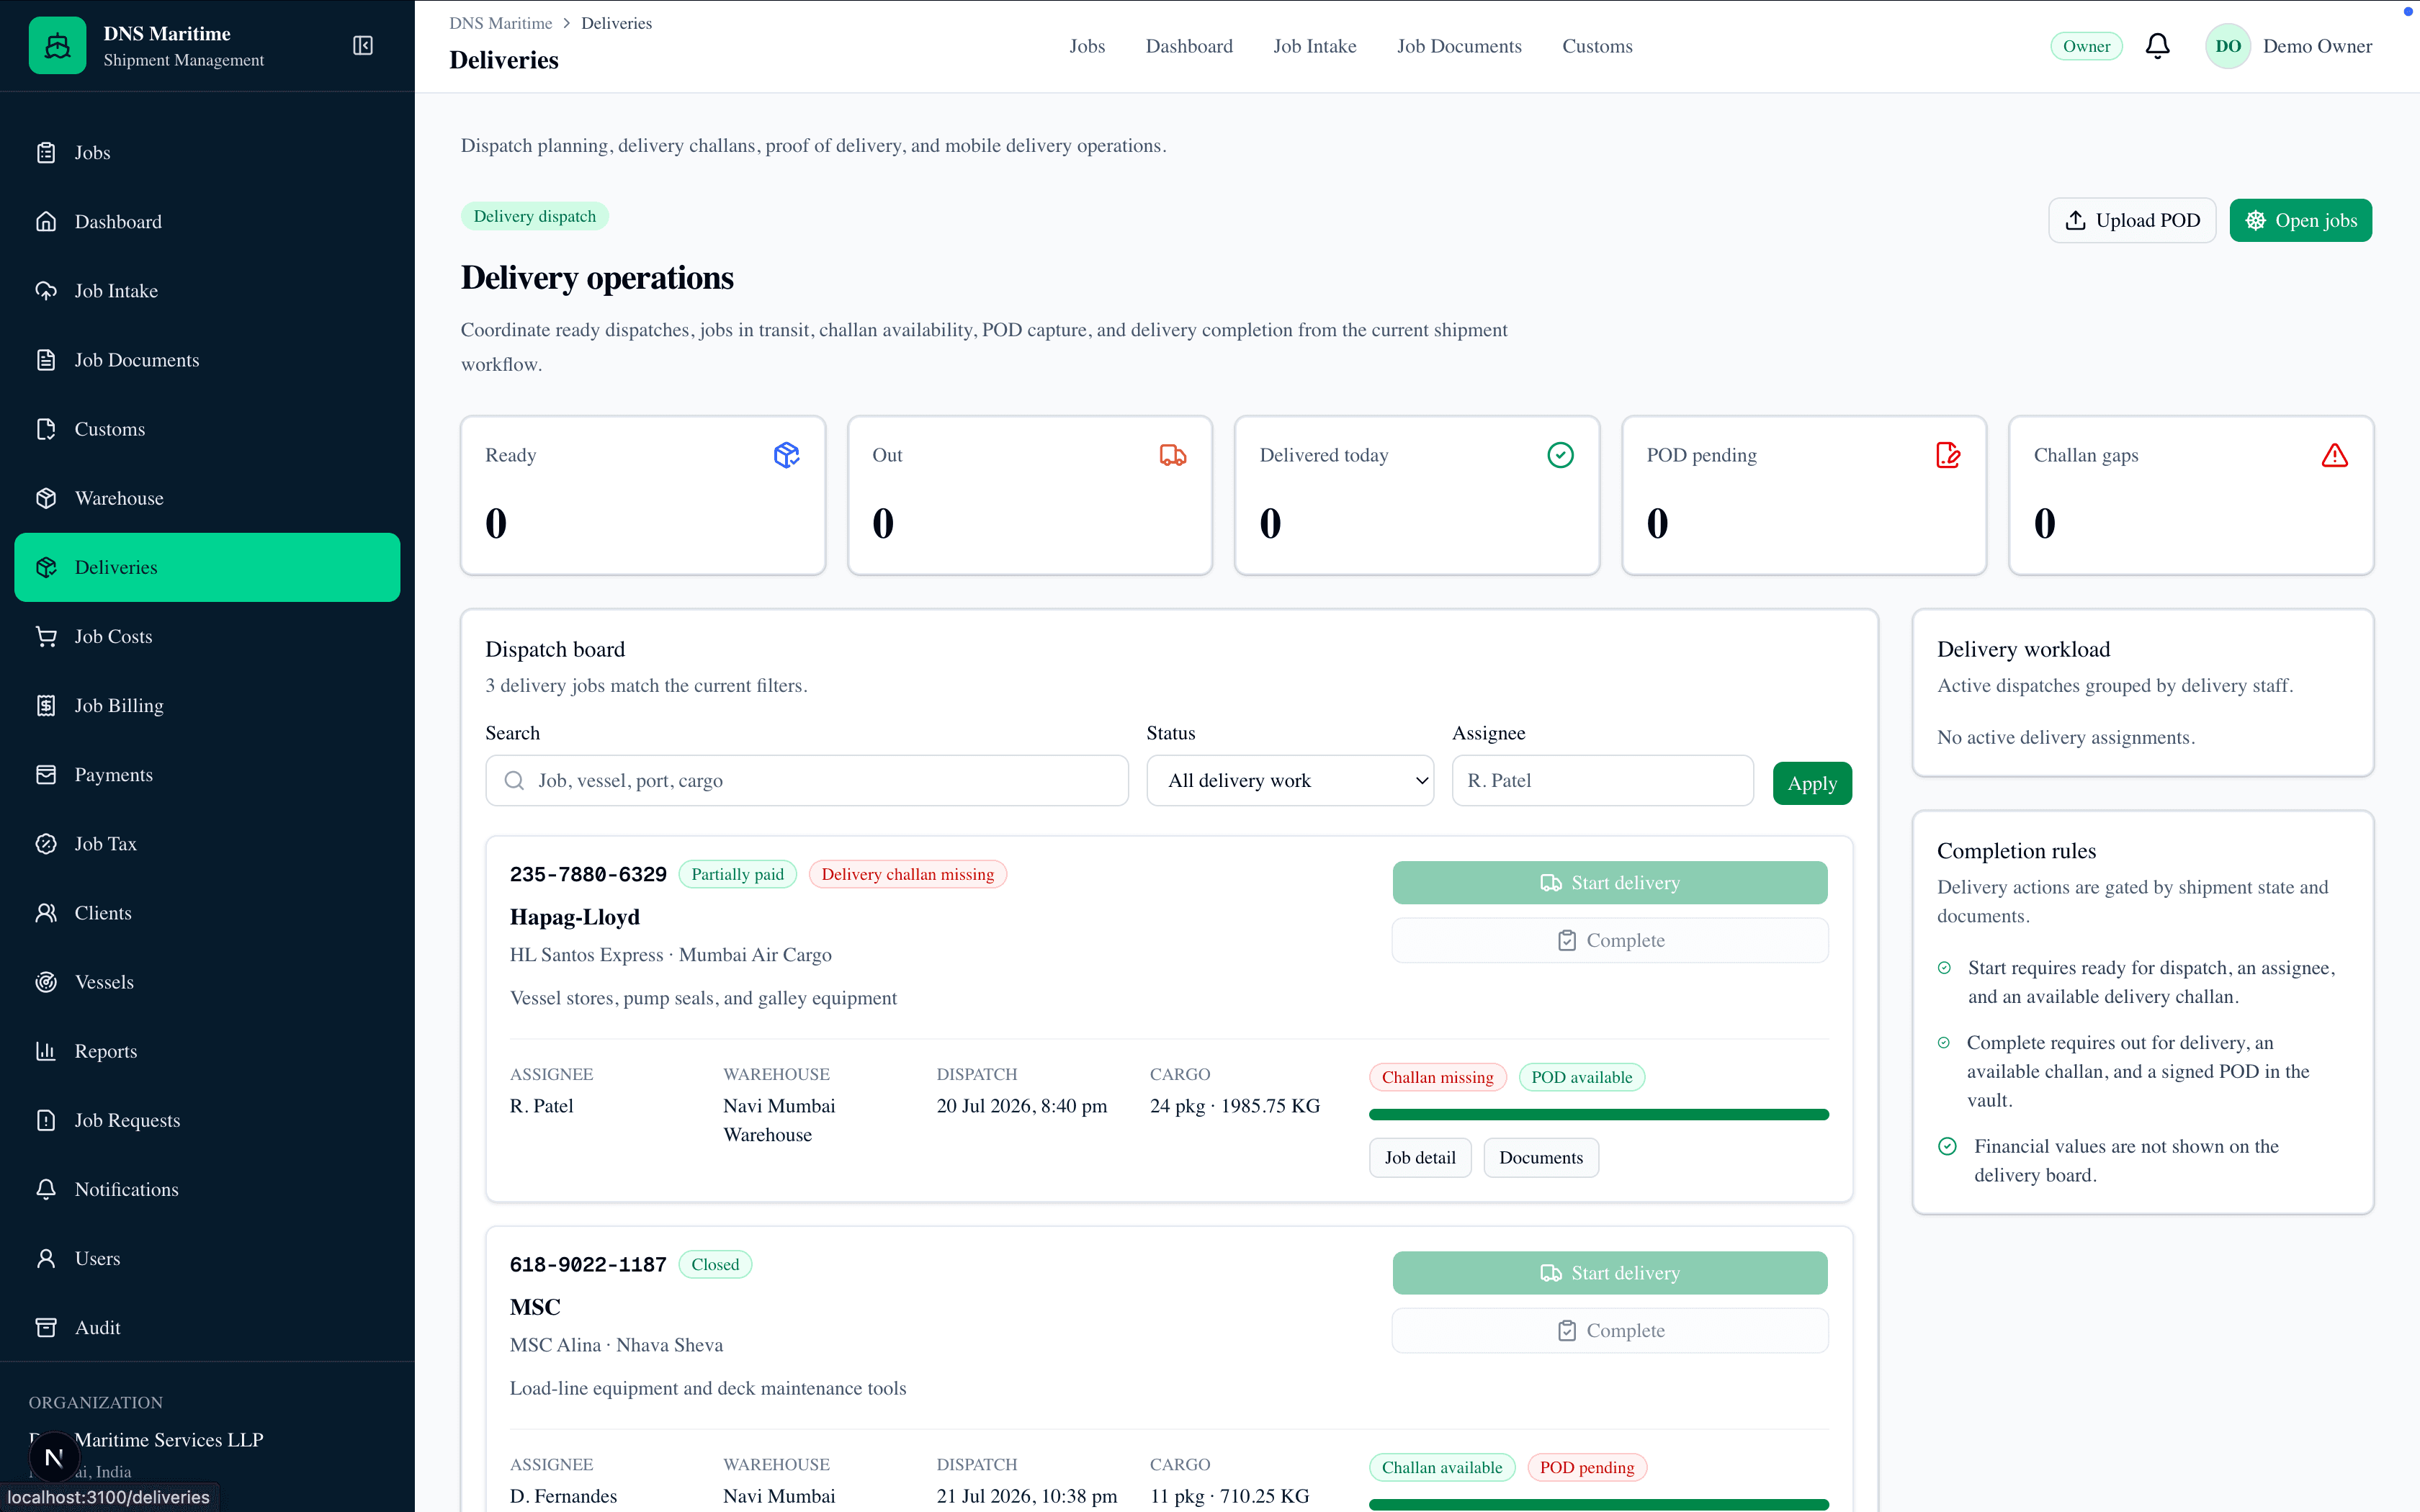Click the Partially paid badge

[x=737, y=875]
